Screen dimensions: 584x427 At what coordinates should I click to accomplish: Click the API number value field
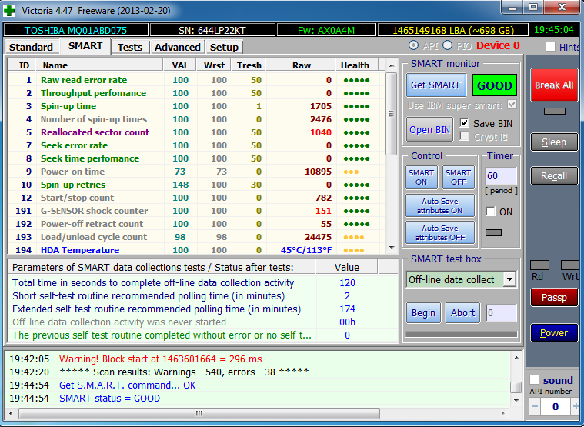(556, 406)
